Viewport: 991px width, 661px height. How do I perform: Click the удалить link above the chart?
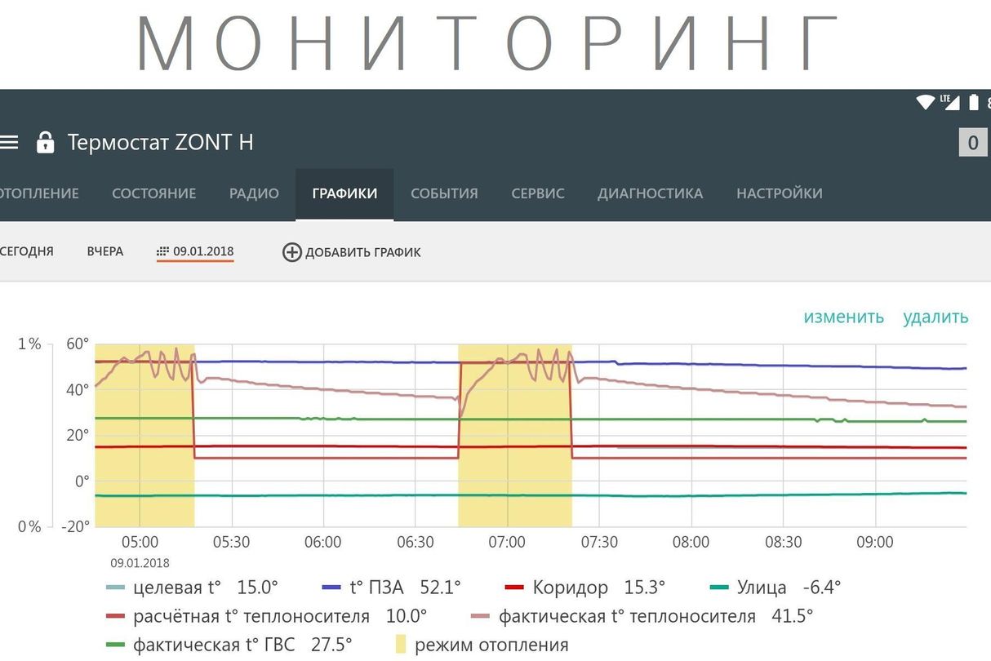pyautogui.click(x=935, y=317)
